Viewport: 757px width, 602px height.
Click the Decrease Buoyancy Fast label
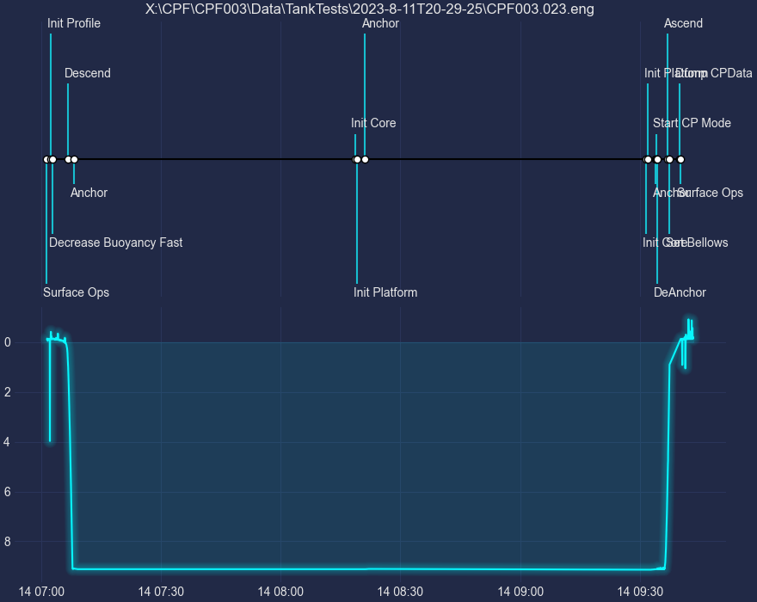[x=116, y=243]
